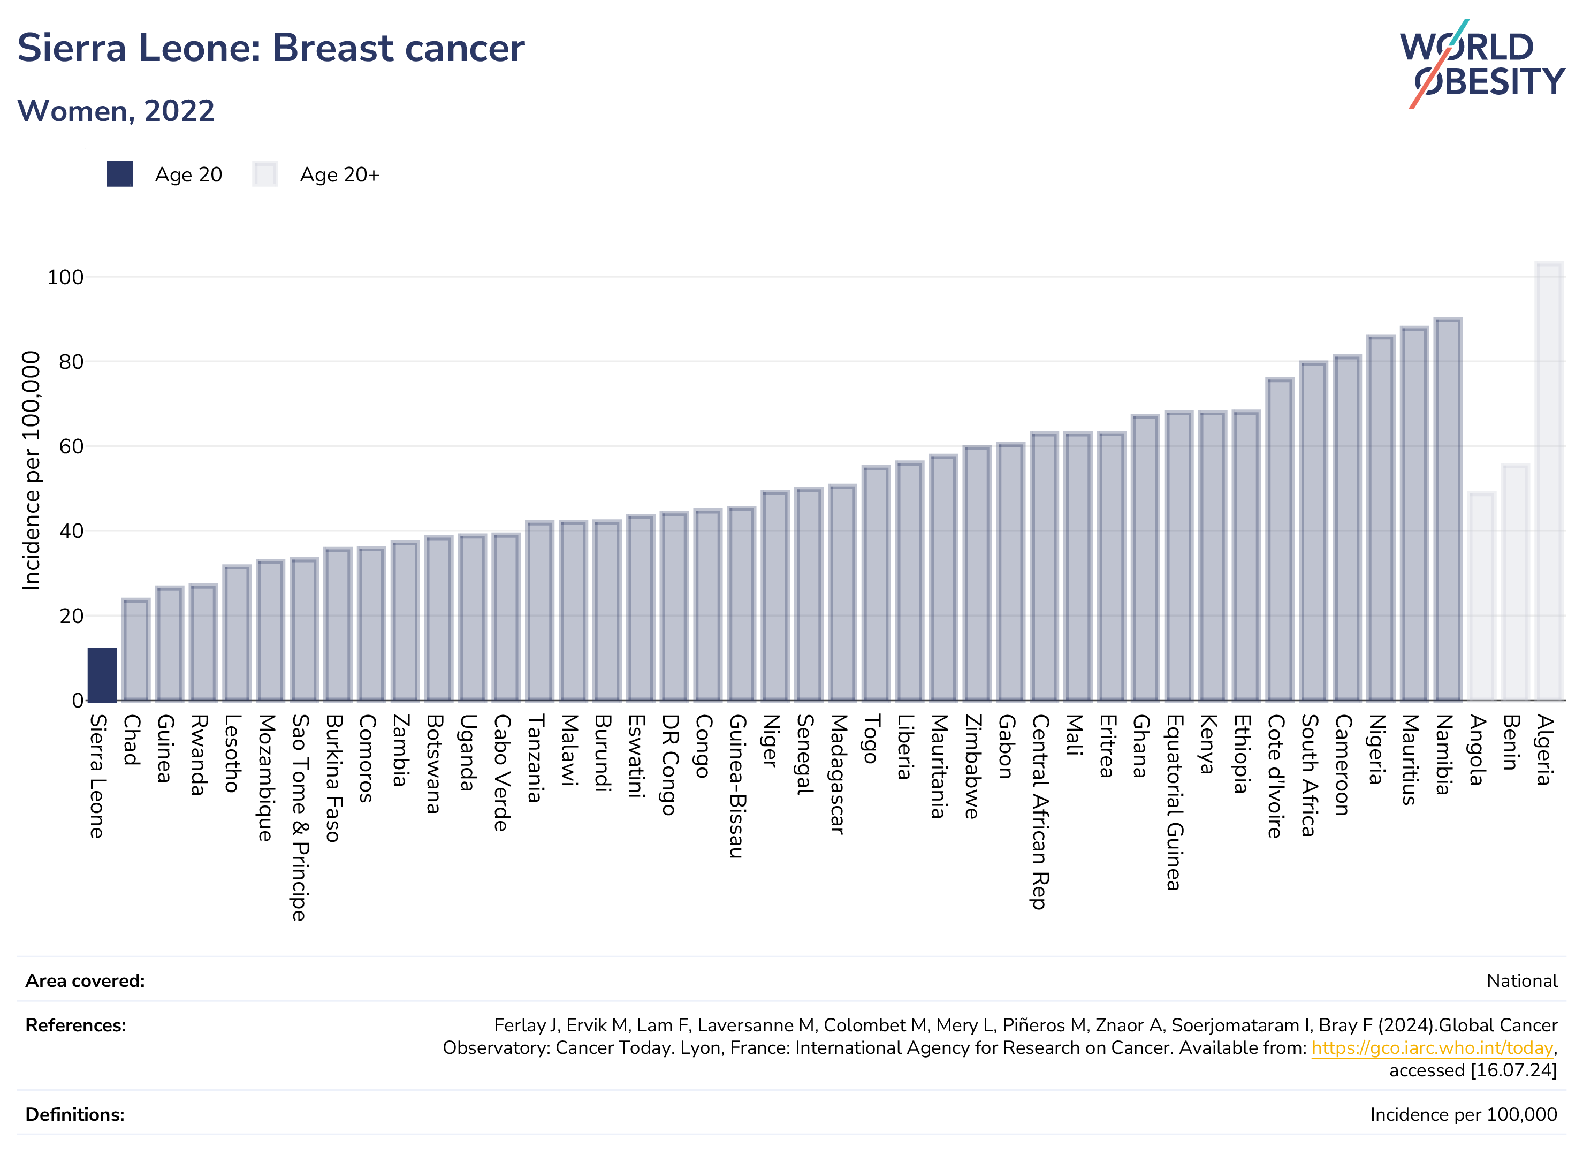The height and width of the screenshot is (1163, 1583).
Task: Click the Central African Rep label
Action: point(1040,812)
